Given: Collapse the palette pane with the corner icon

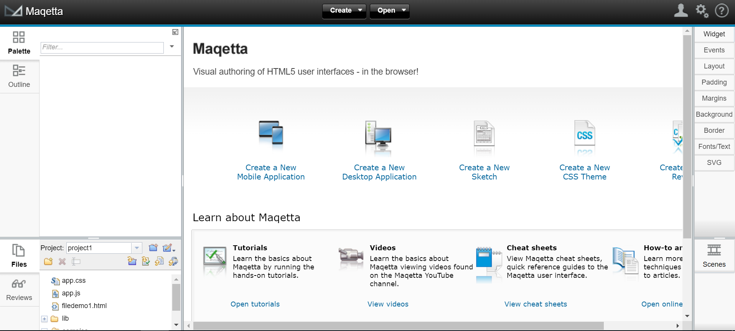Looking at the screenshot, I should [x=175, y=32].
